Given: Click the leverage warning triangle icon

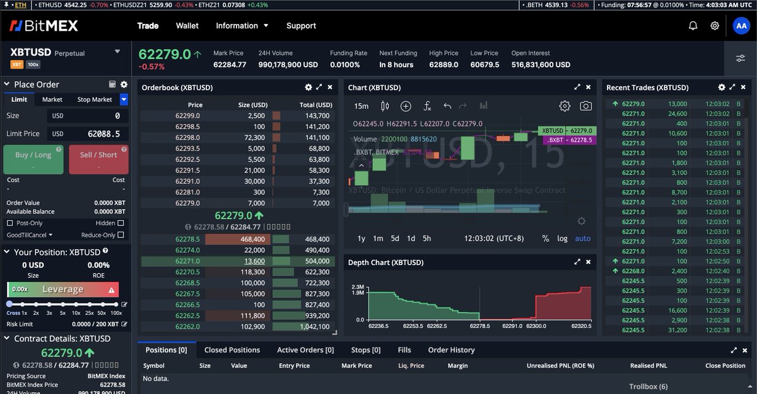Looking at the screenshot, I should pos(112,290).
